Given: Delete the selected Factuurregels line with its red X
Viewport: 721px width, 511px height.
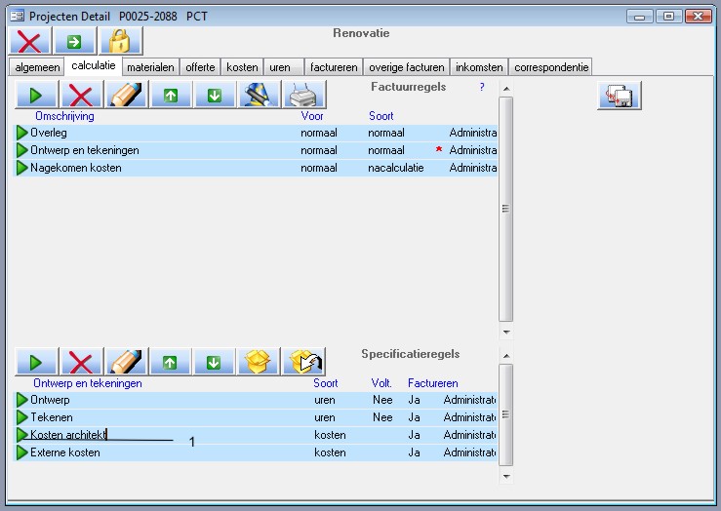Looking at the screenshot, I should tap(81, 95).
